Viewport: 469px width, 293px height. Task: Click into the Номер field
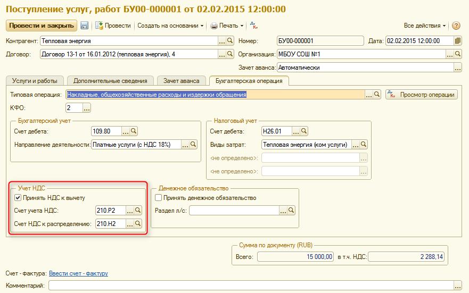320,41
